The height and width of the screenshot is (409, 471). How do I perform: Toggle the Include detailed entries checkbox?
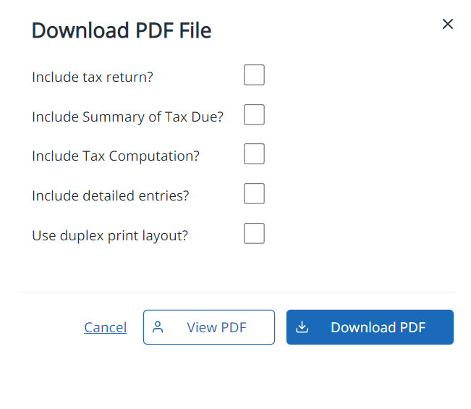point(254,194)
